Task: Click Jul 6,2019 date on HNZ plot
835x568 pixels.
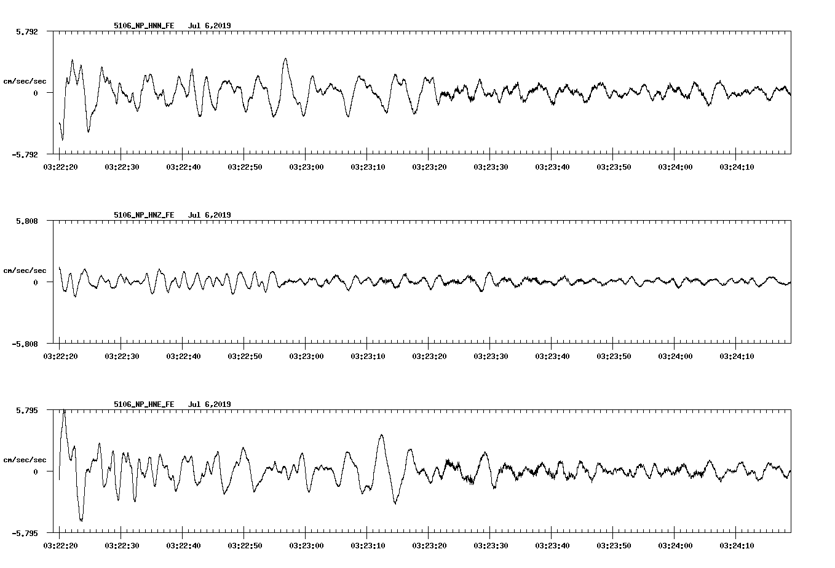Action: point(210,215)
